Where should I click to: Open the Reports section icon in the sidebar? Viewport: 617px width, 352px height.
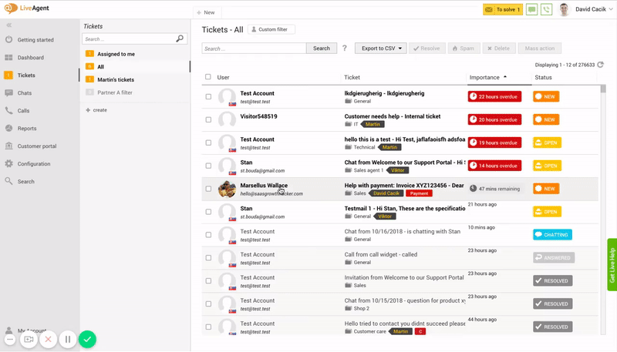[8, 129]
